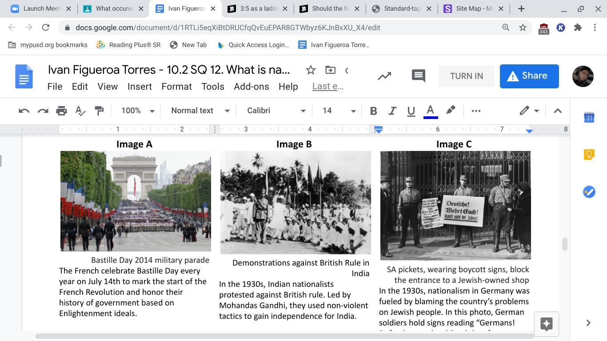Click the TURN IN button
607x341 pixels.
466,76
